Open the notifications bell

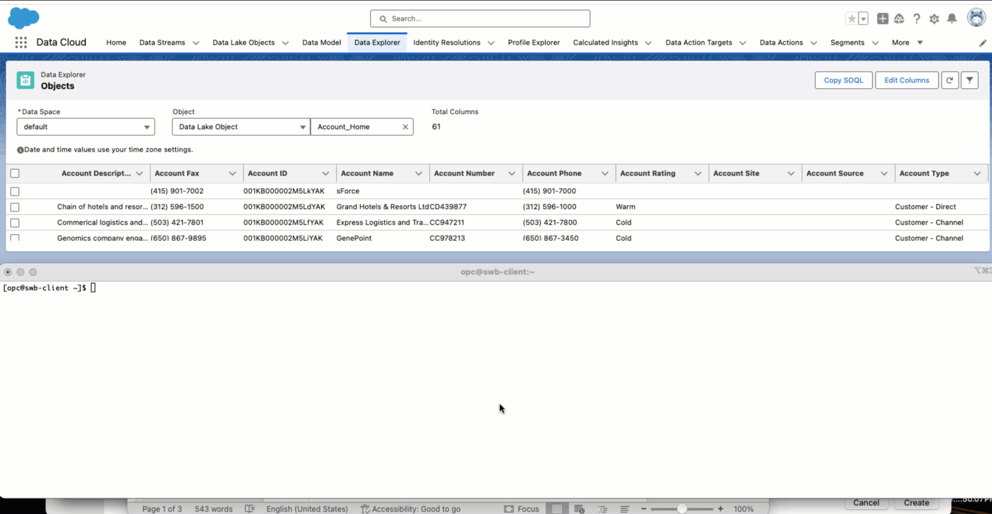pos(952,19)
